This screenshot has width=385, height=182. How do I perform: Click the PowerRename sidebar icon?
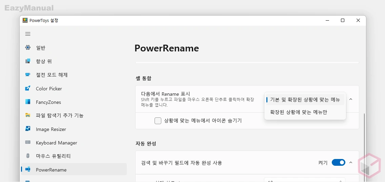tap(28, 169)
